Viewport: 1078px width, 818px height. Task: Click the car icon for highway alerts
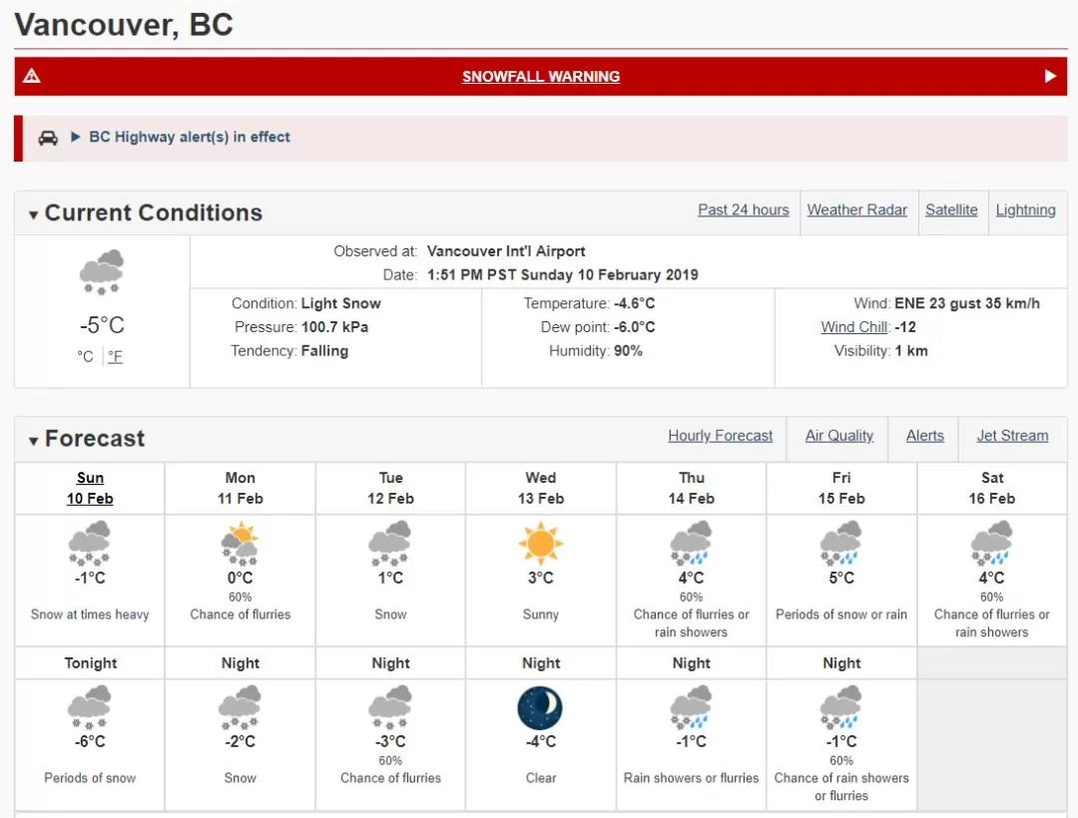pos(48,138)
